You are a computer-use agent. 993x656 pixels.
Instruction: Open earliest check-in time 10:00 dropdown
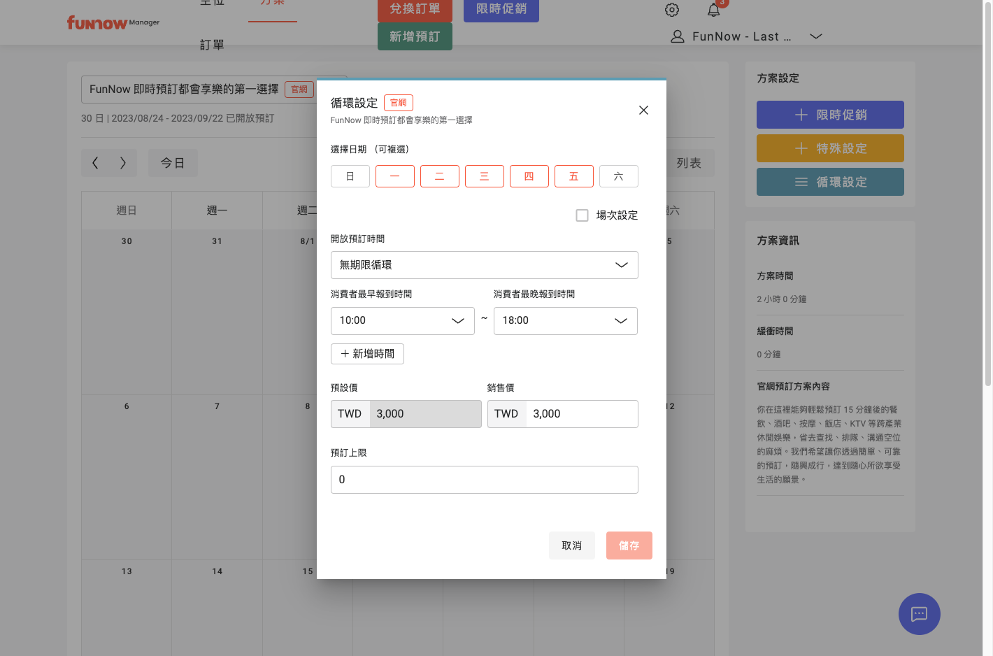point(403,321)
